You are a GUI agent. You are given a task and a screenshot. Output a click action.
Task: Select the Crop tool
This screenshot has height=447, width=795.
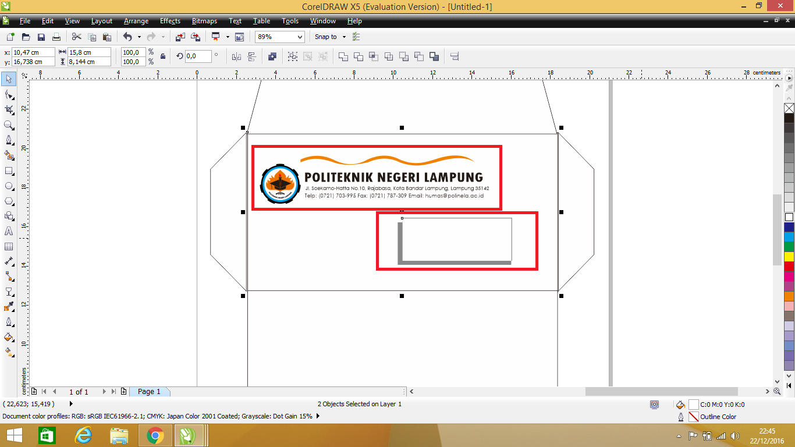tap(9, 109)
